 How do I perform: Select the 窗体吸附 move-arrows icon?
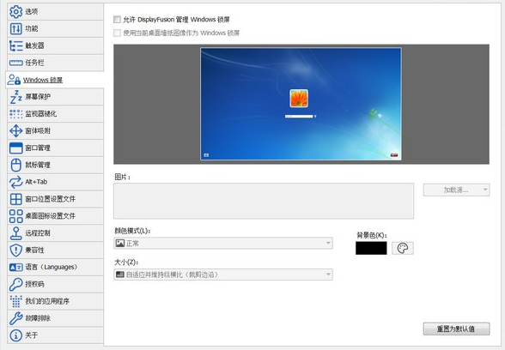[x=15, y=131]
